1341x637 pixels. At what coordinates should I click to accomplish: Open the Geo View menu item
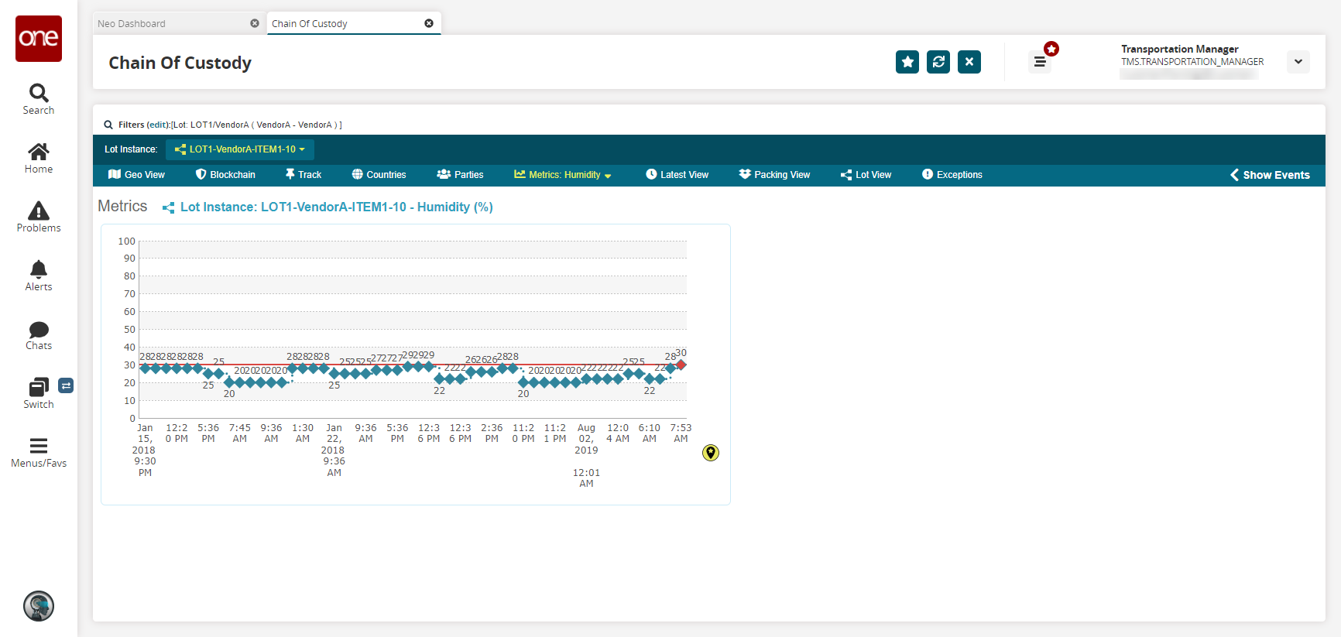coord(136,175)
